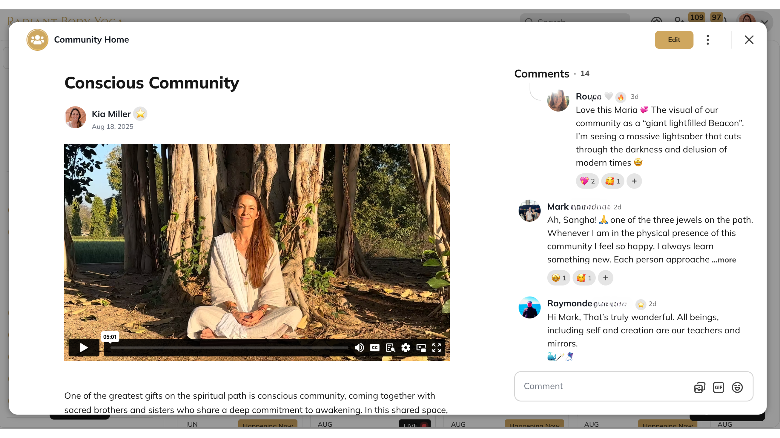780x438 pixels.
Task: Expand Mark's comment with ...more
Action: (724, 260)
